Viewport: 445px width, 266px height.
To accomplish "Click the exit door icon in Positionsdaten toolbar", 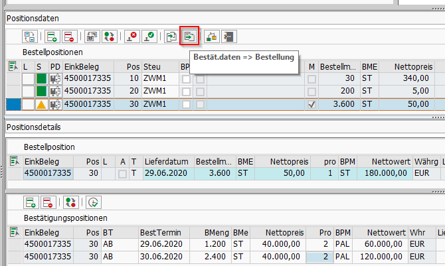I will [x=228, y=36].
